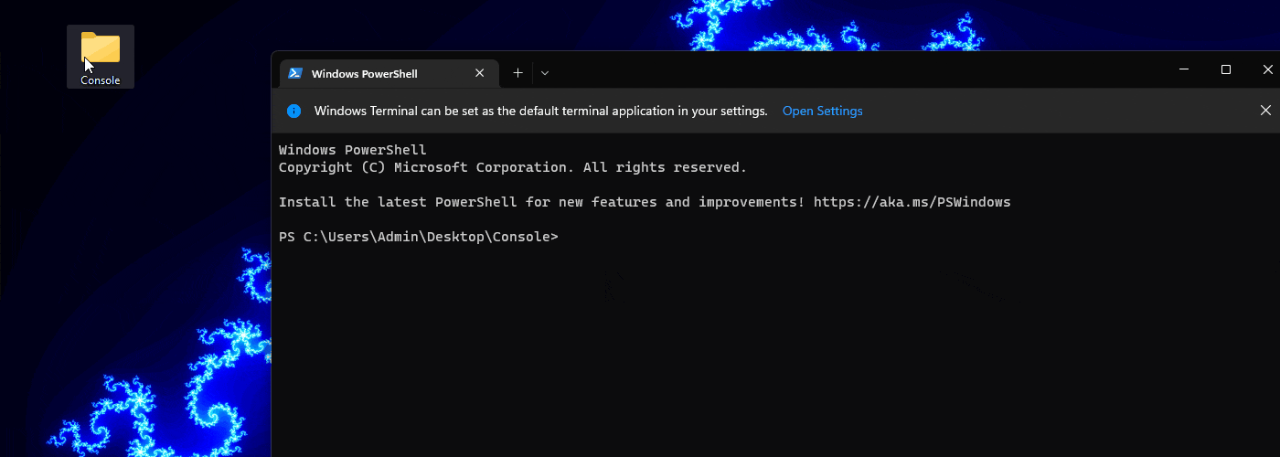Viewport: 1280px width, 457px height.
Task: Close the Windows PowerShell tab
Action: [480, 73]
